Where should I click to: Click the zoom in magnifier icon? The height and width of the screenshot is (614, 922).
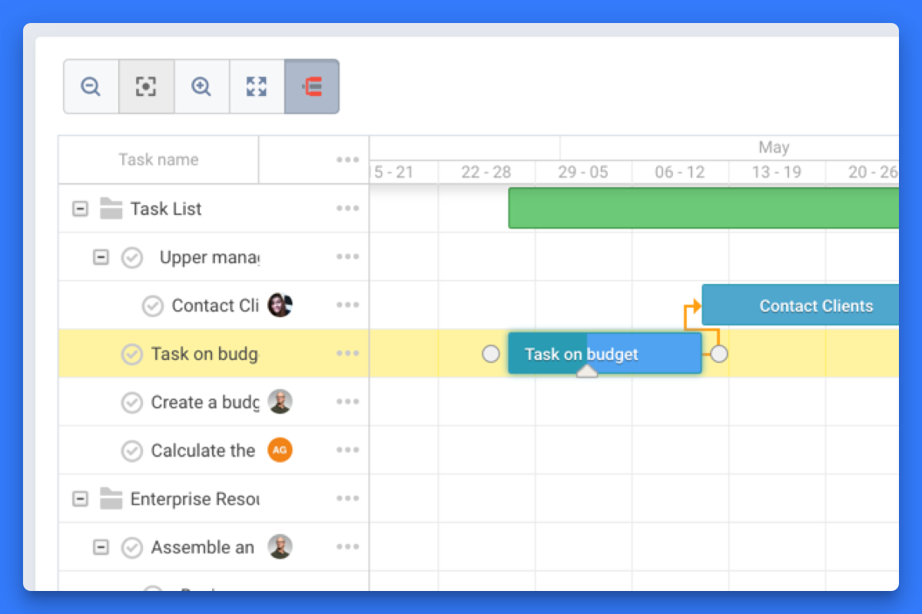tap(201, 87)
